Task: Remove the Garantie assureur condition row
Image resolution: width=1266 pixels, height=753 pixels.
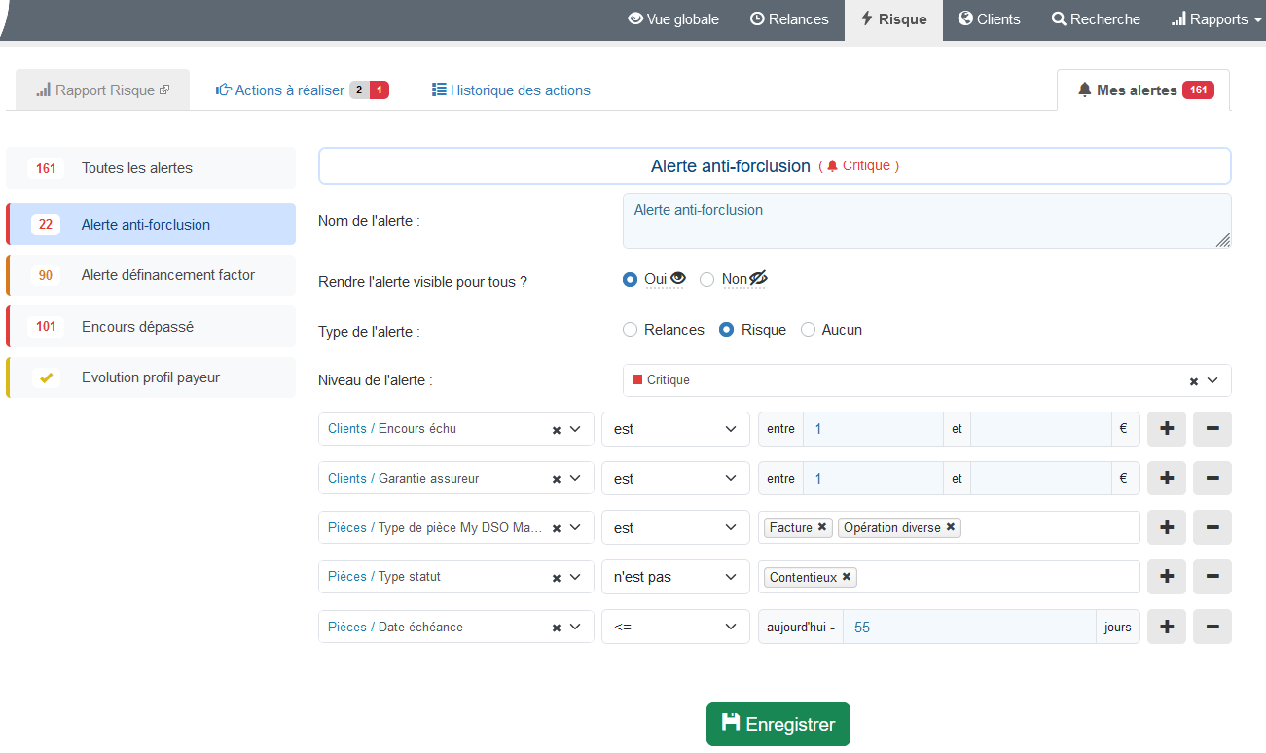Action: pos(1212,478)
